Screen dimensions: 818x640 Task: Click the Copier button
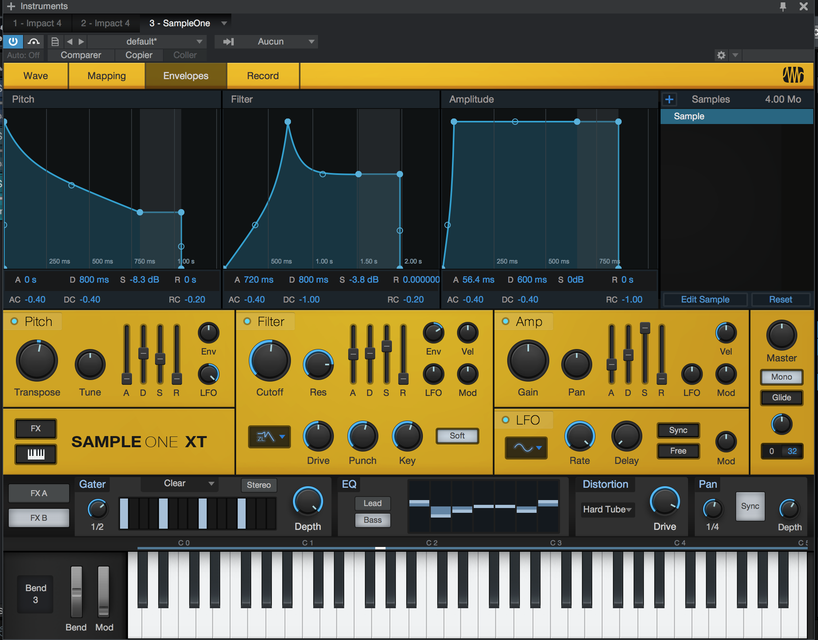click(x=139, y=55)
